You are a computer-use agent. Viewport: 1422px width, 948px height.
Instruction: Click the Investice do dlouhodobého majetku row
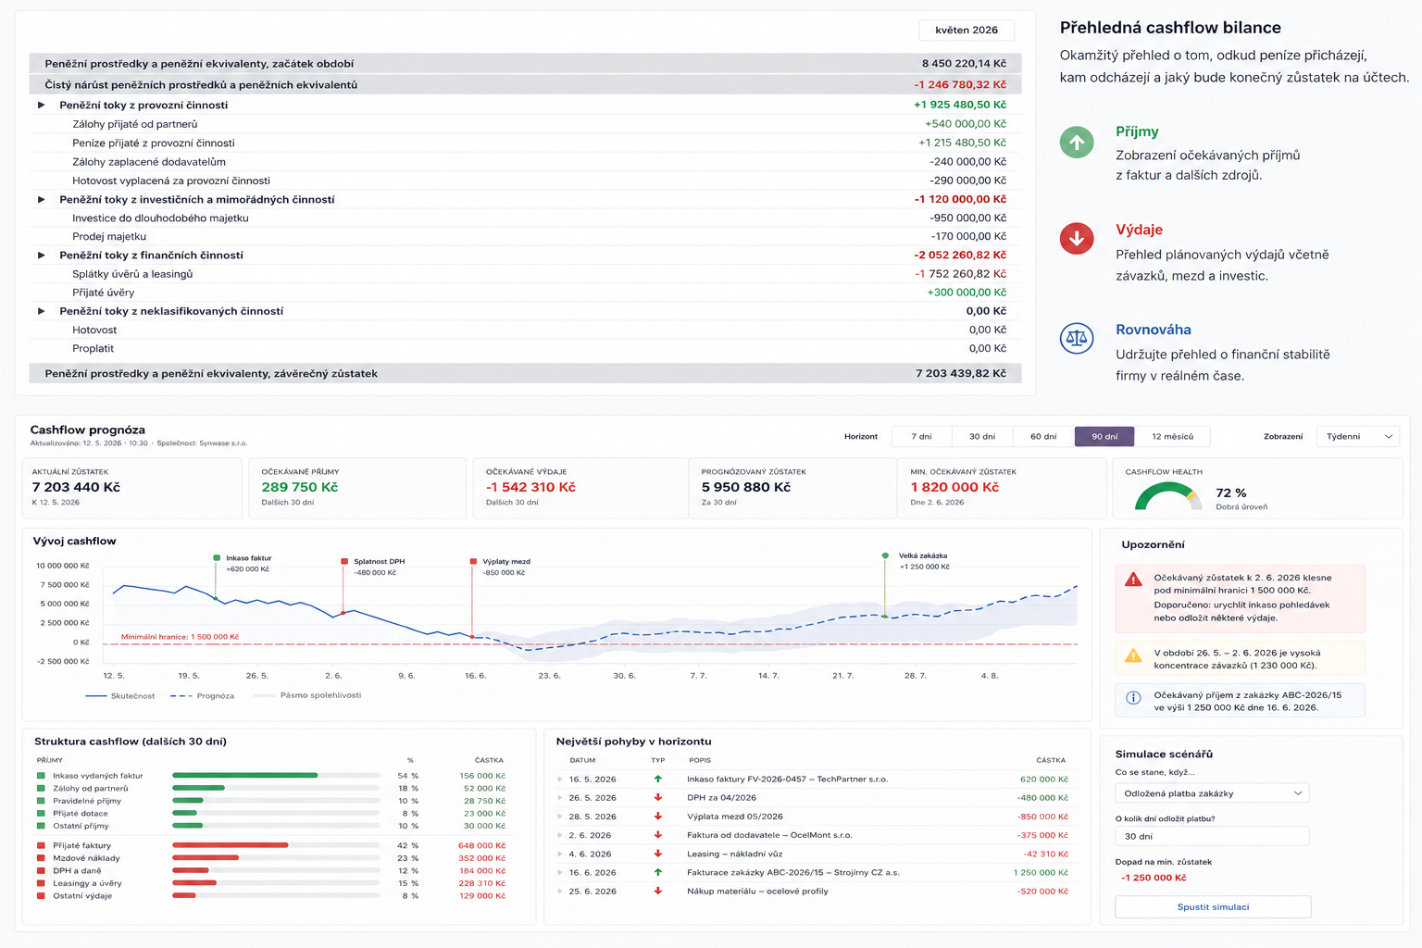click(x=525, y=218)
